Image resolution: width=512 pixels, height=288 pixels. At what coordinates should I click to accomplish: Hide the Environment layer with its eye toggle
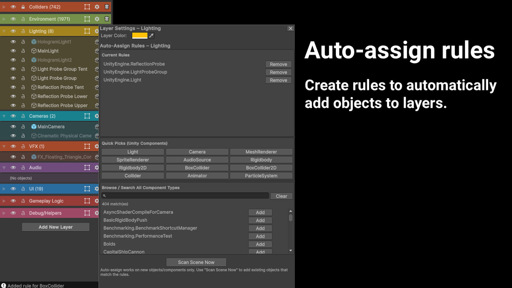point(13,19)
